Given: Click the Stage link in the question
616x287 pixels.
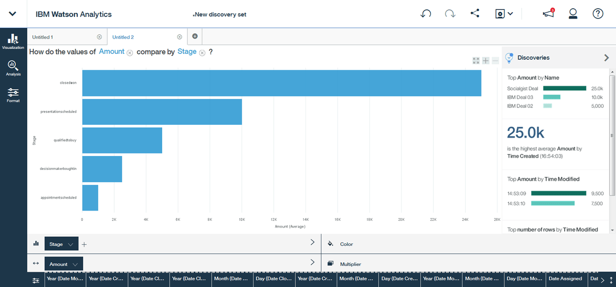Looking at the screenshot, I should pos(187,52).
